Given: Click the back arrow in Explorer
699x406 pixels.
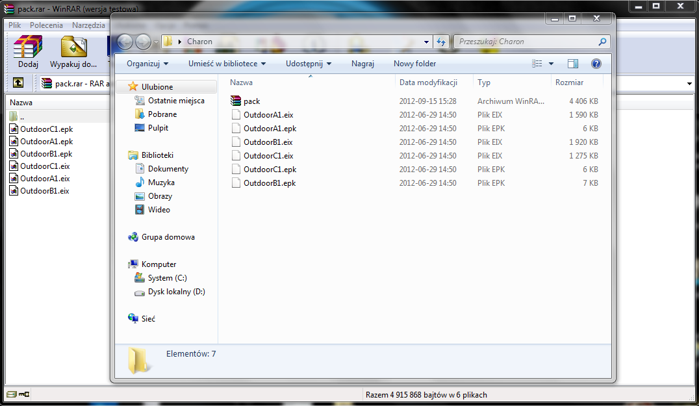Looking at the screenshot, I should tap(125, 42).
